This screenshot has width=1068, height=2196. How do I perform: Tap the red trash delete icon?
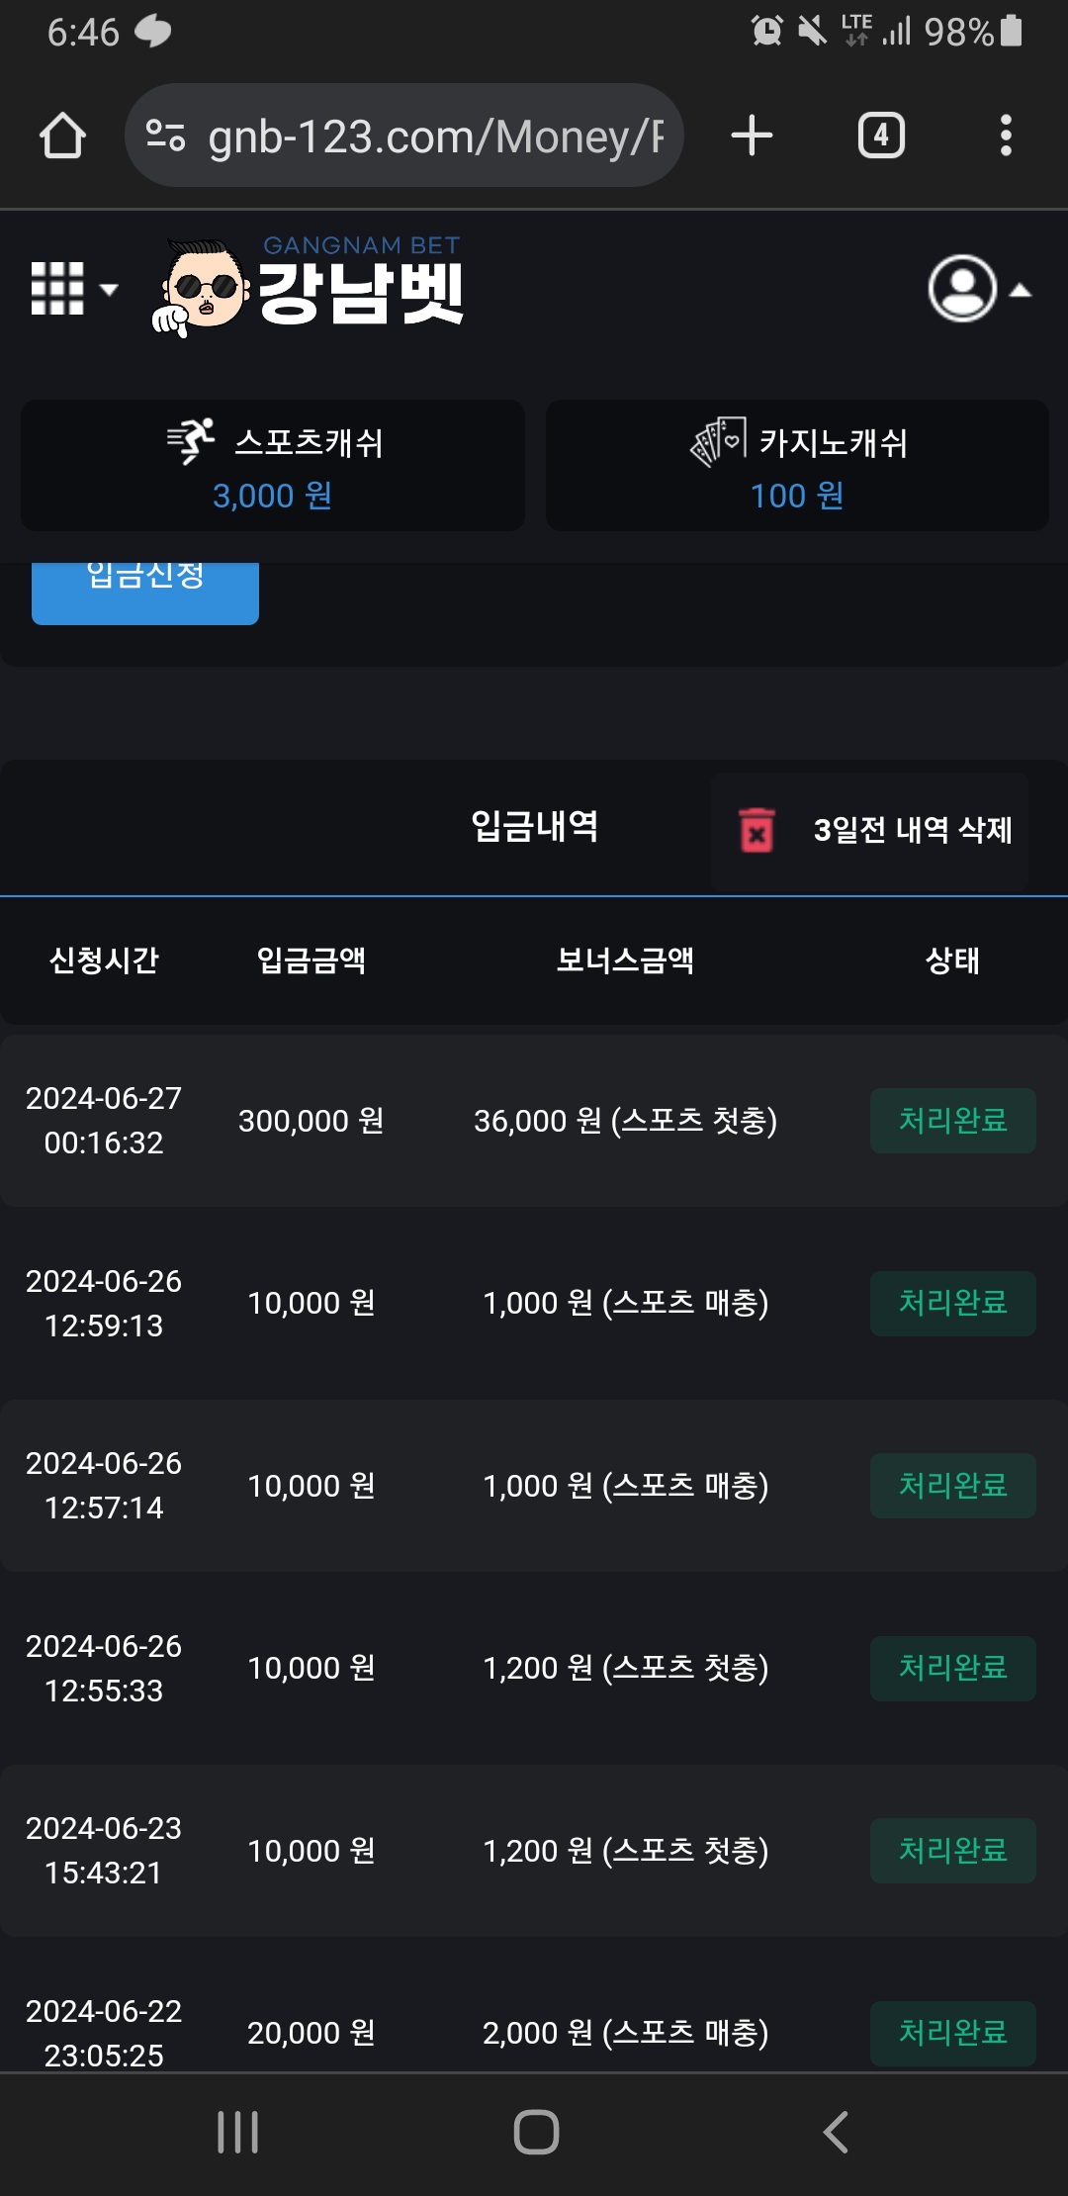(x=757, y=830)
